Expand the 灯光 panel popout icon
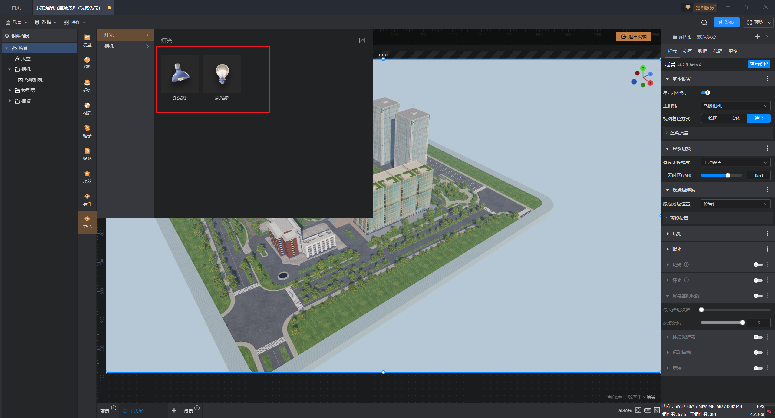 (362, 41)
